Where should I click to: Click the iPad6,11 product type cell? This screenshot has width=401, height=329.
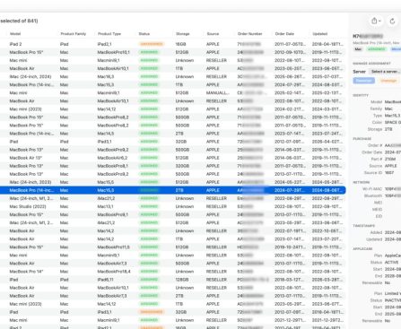[x=106, y=280]
